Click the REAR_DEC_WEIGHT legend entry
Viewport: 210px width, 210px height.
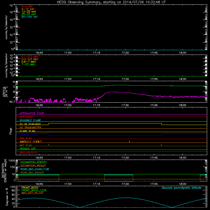(32, 173)
